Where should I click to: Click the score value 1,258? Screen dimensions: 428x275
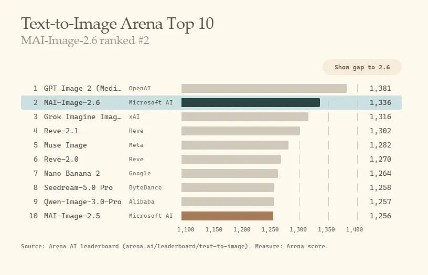pos(380,187)
